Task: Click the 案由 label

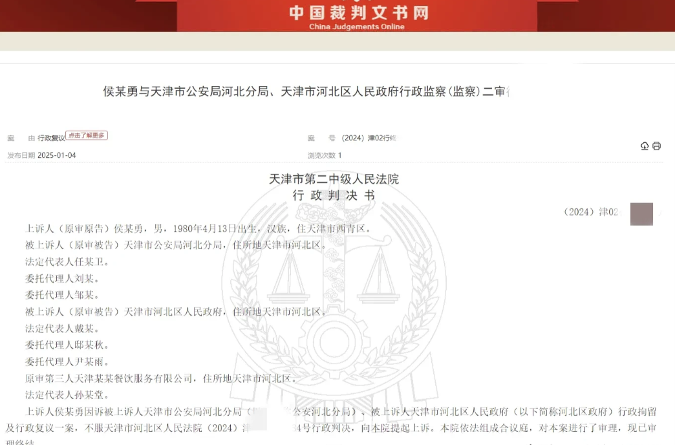Action: (21, 138)
